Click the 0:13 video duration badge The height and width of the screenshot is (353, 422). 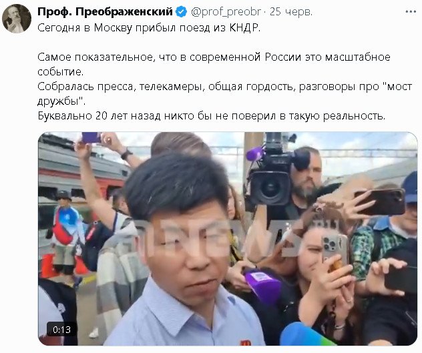[61, 330]
